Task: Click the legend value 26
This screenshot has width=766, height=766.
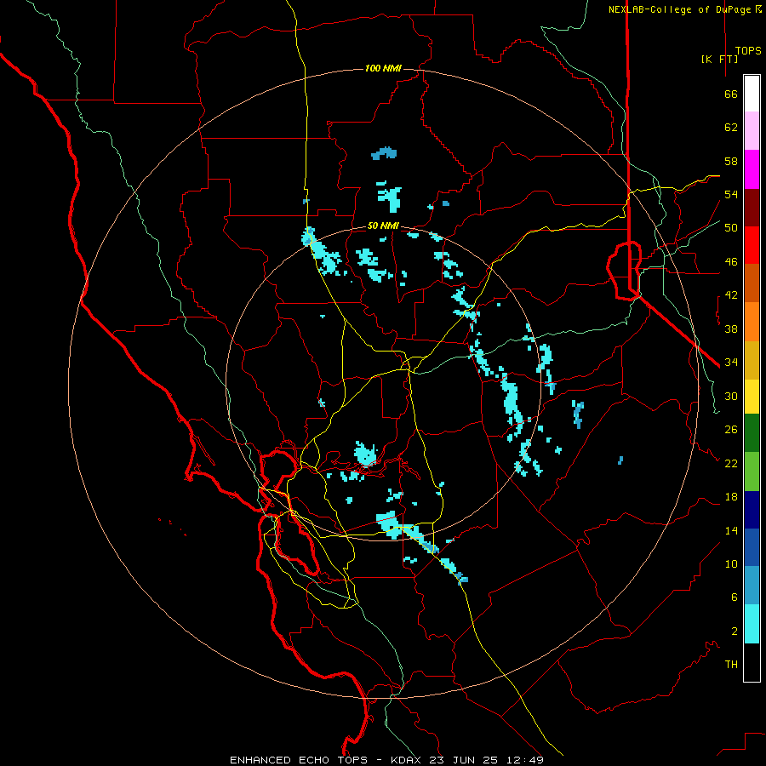Action: [731, 430]
